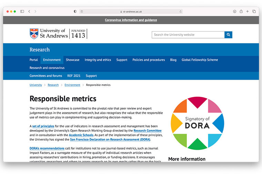
Task: Click the Research breadcrumb link
Action: (53, 85)
